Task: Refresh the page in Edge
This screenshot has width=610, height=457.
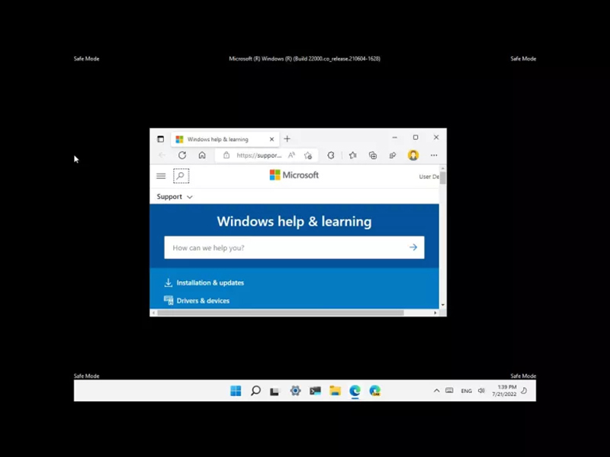Action: (182, 155)
